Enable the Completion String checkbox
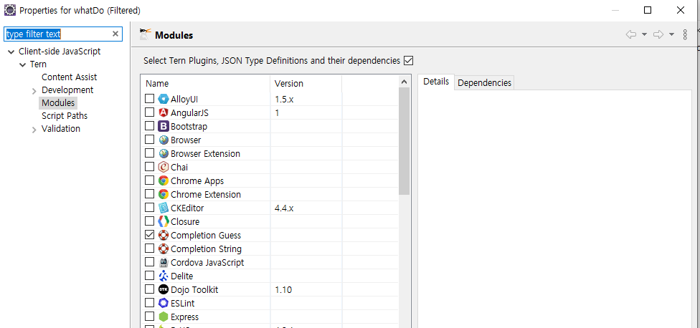The height and width of the screenshot is (328, 700). 150,249
